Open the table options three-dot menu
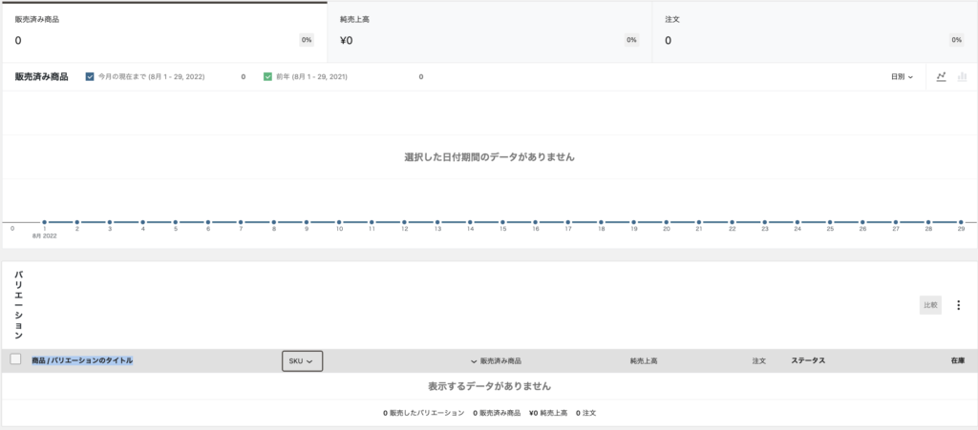The image size is (978, 430). click(x=958, y=305)
